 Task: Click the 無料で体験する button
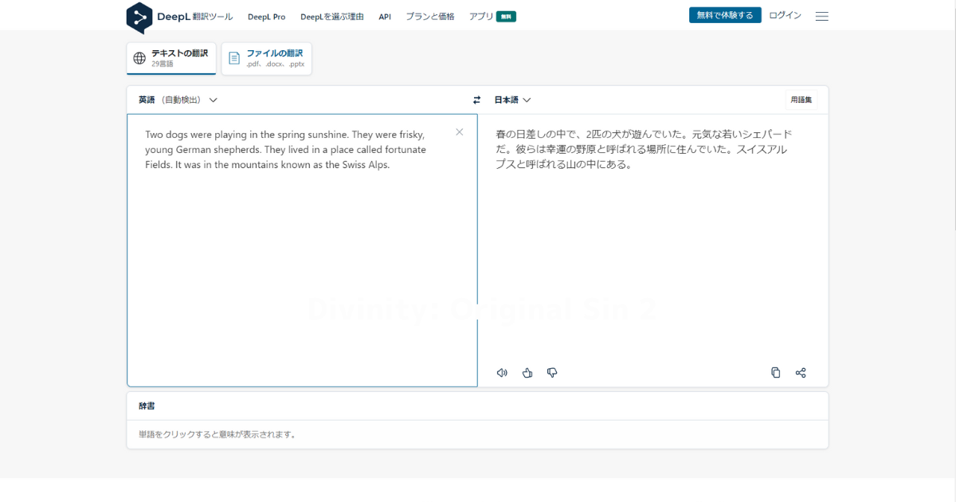click(x=724, y=14)
